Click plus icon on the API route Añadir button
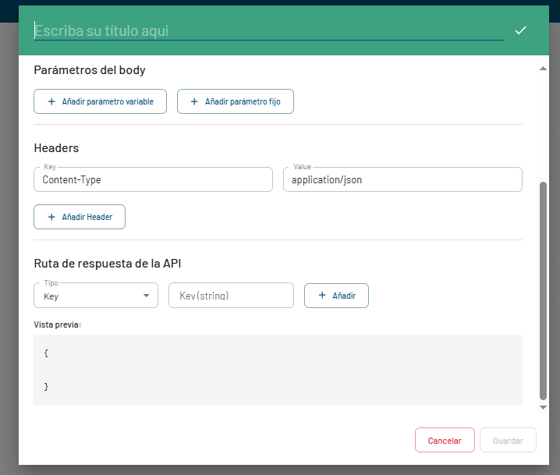The height and width of the screenshot is (475, 560). (322, 296)
